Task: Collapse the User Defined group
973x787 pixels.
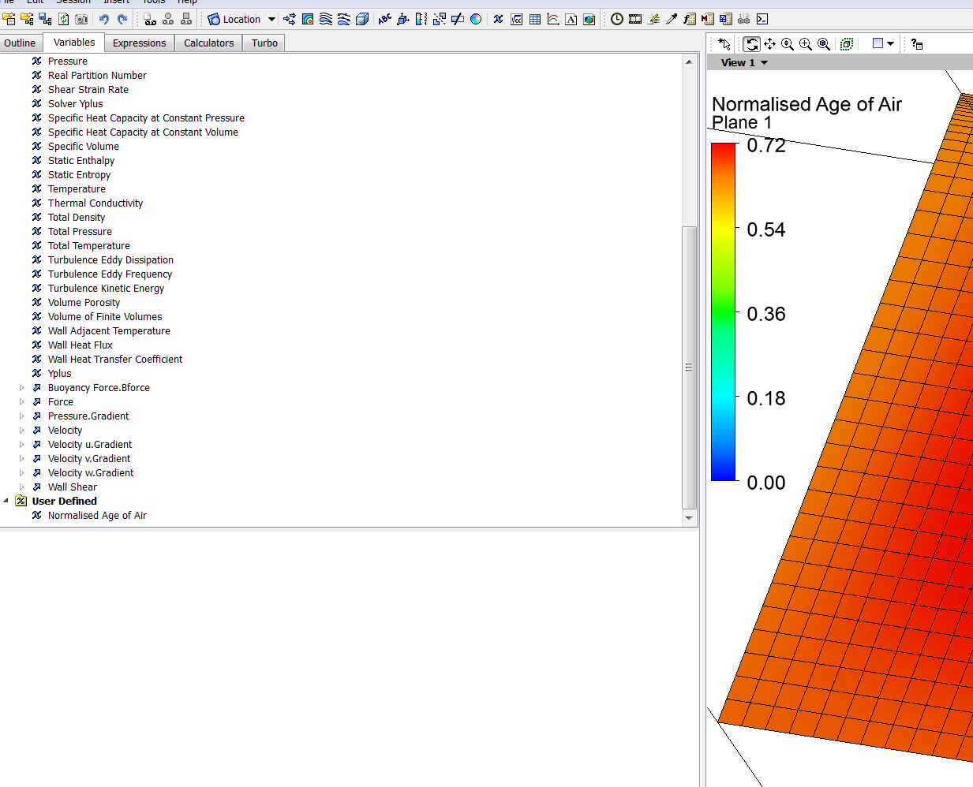Action: coord(6,501)
